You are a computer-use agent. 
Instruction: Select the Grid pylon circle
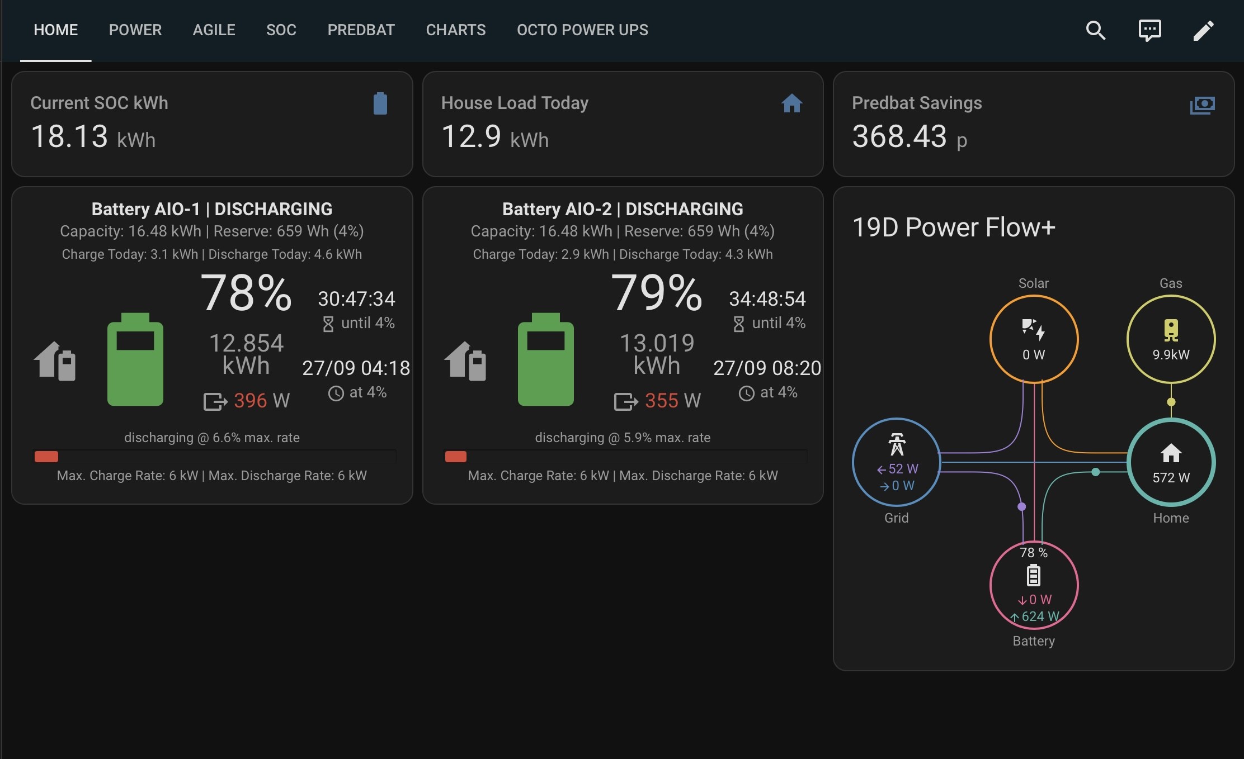[897, 462]
